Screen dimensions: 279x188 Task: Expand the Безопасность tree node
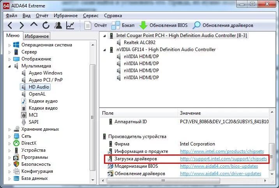pos(9,165)
